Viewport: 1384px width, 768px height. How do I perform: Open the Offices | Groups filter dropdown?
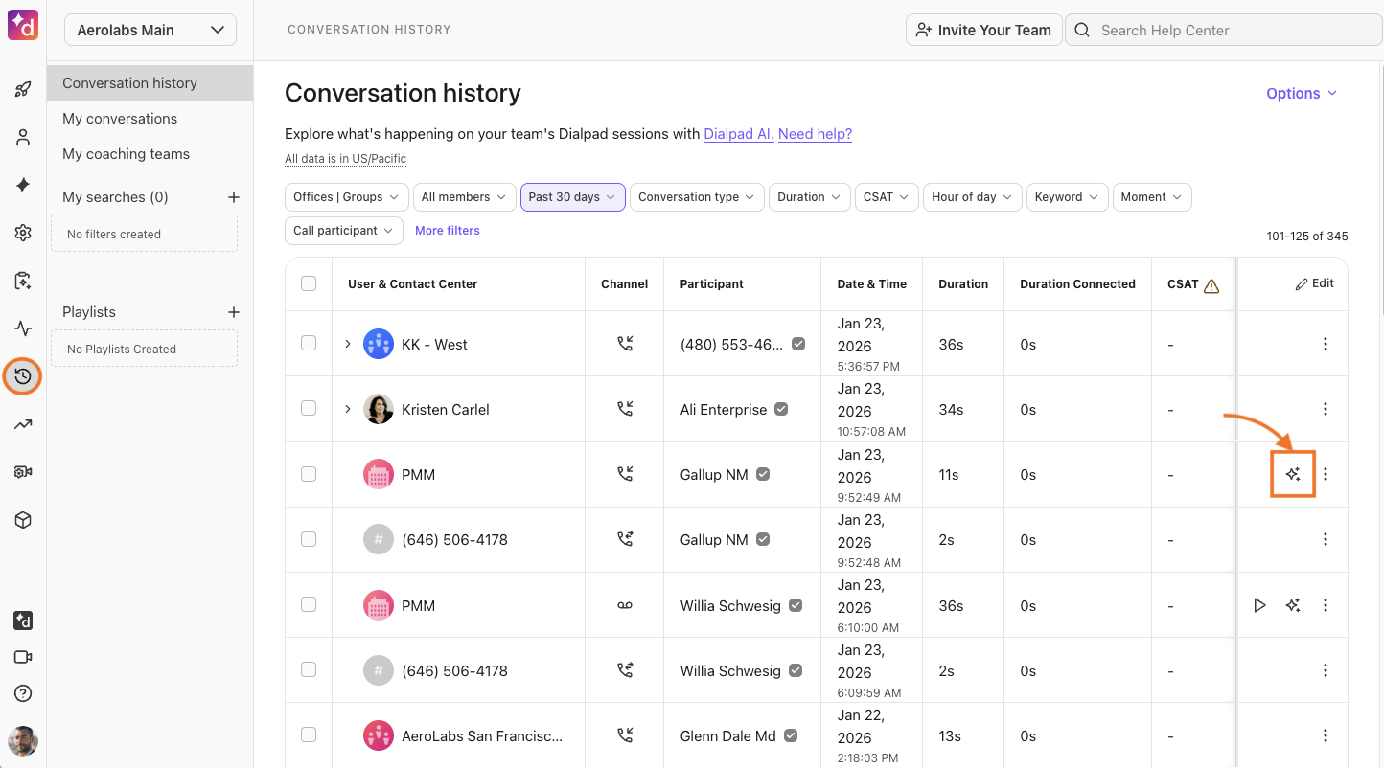(x=347, y=197)
